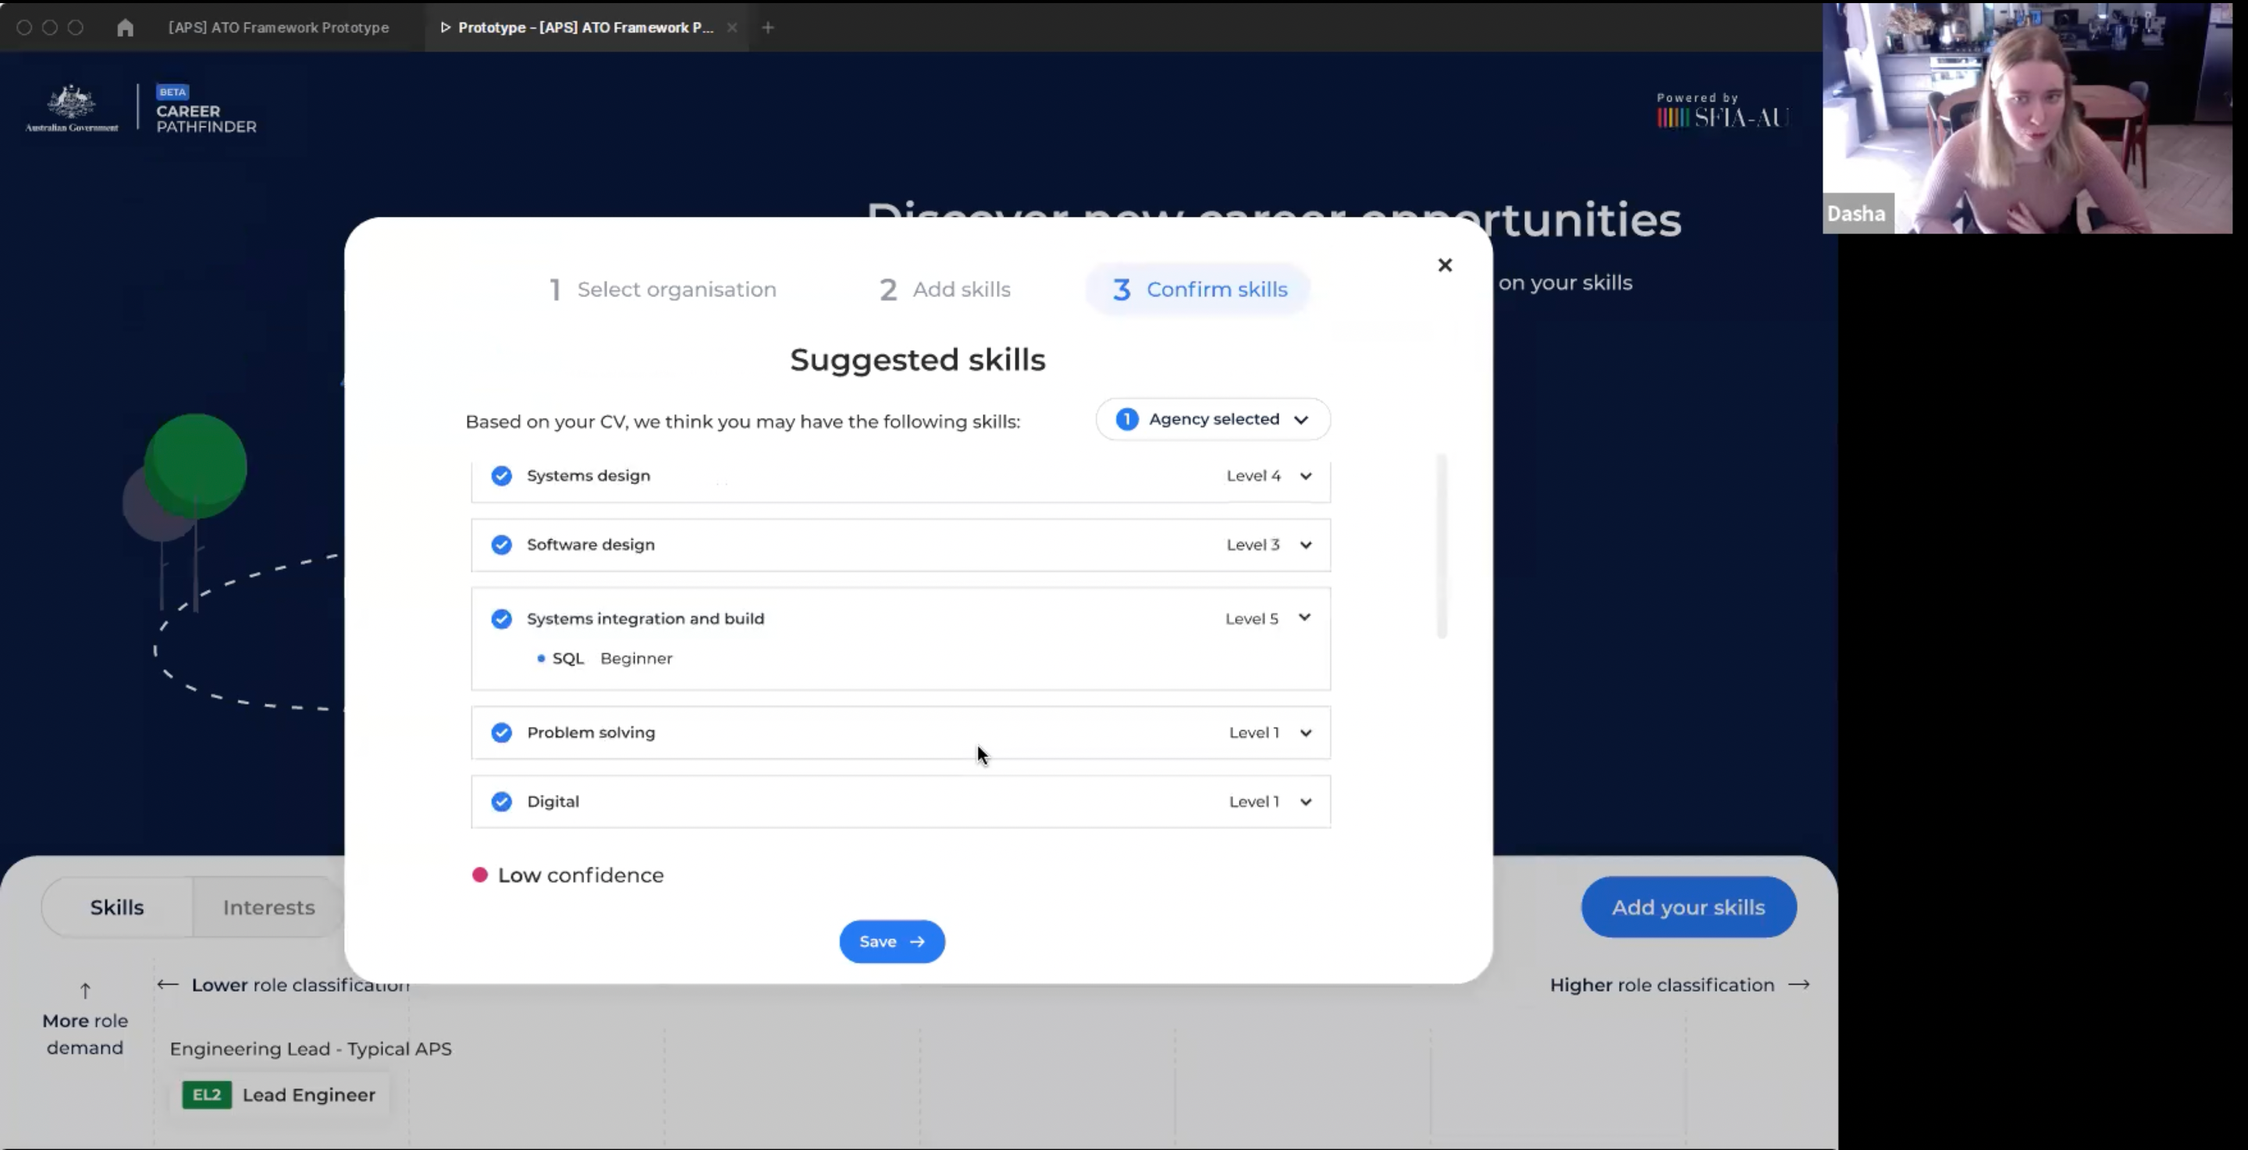The image size is (2248, 1150).
Task: Click the EL2 Lead Engineer badge
Action: click(279, 1094)
